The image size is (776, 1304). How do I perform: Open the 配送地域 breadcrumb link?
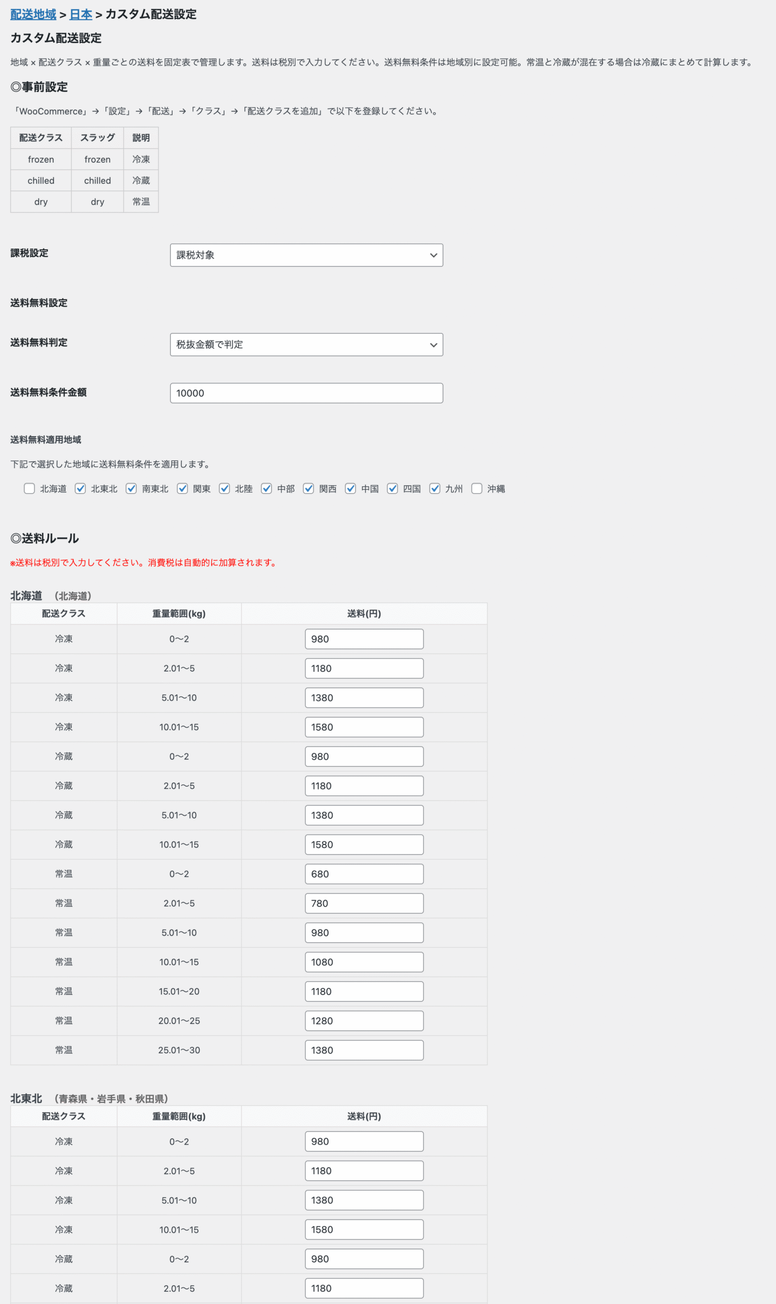(33, 14)
